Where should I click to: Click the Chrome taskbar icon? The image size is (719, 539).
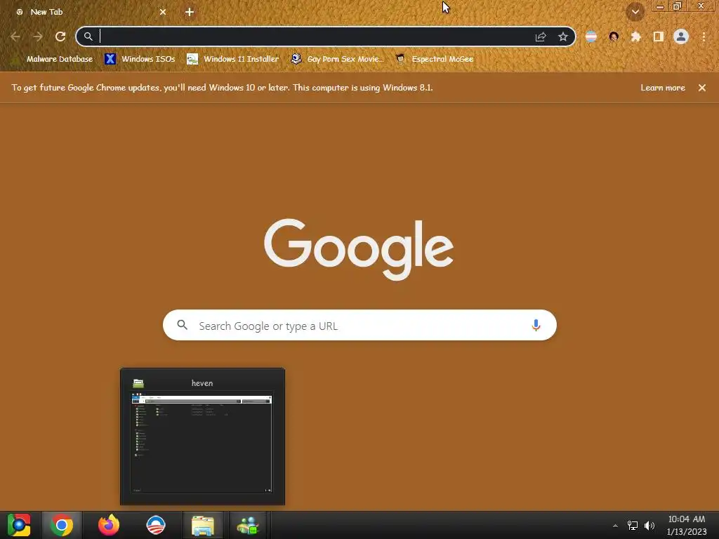[x=62, y=525]
